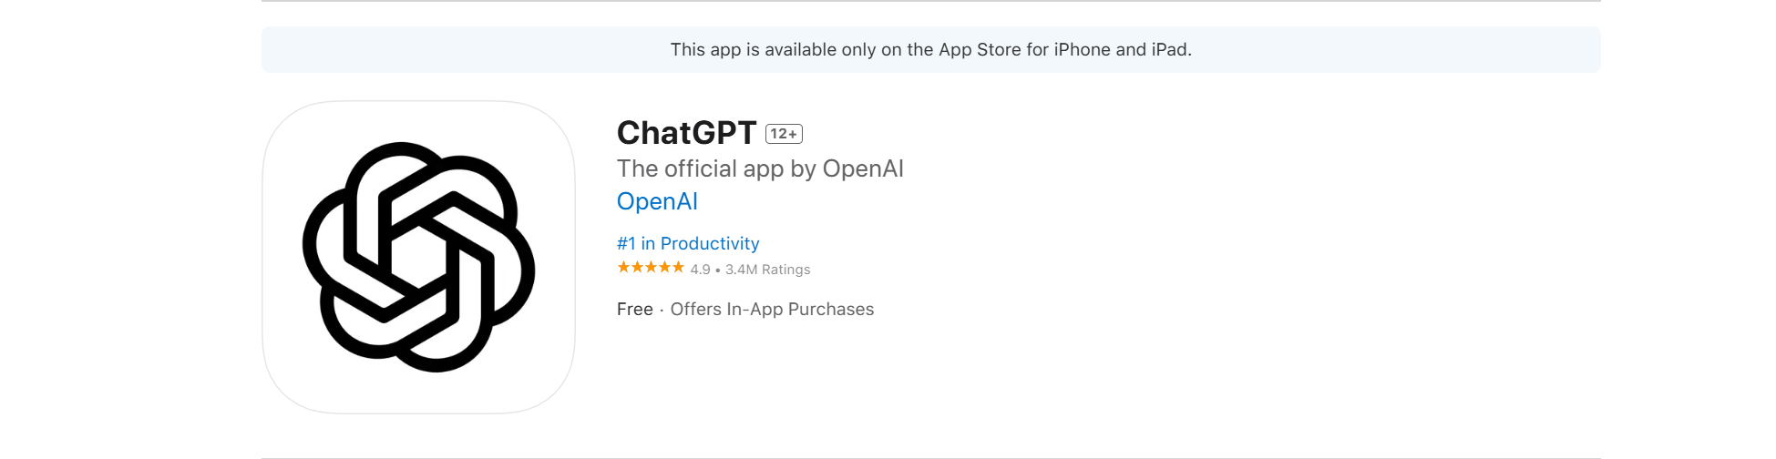The width and height of the screenshot is (1776, 459).
Task: Click the word iPhone in the banner
Action: (x=1082, y=49)
